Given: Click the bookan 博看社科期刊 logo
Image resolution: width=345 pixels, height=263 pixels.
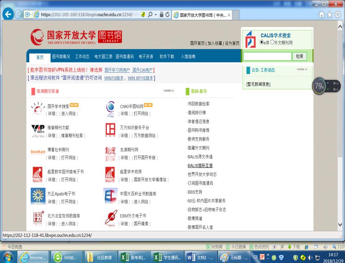Looking at the screenshot, I should (38, 152).
